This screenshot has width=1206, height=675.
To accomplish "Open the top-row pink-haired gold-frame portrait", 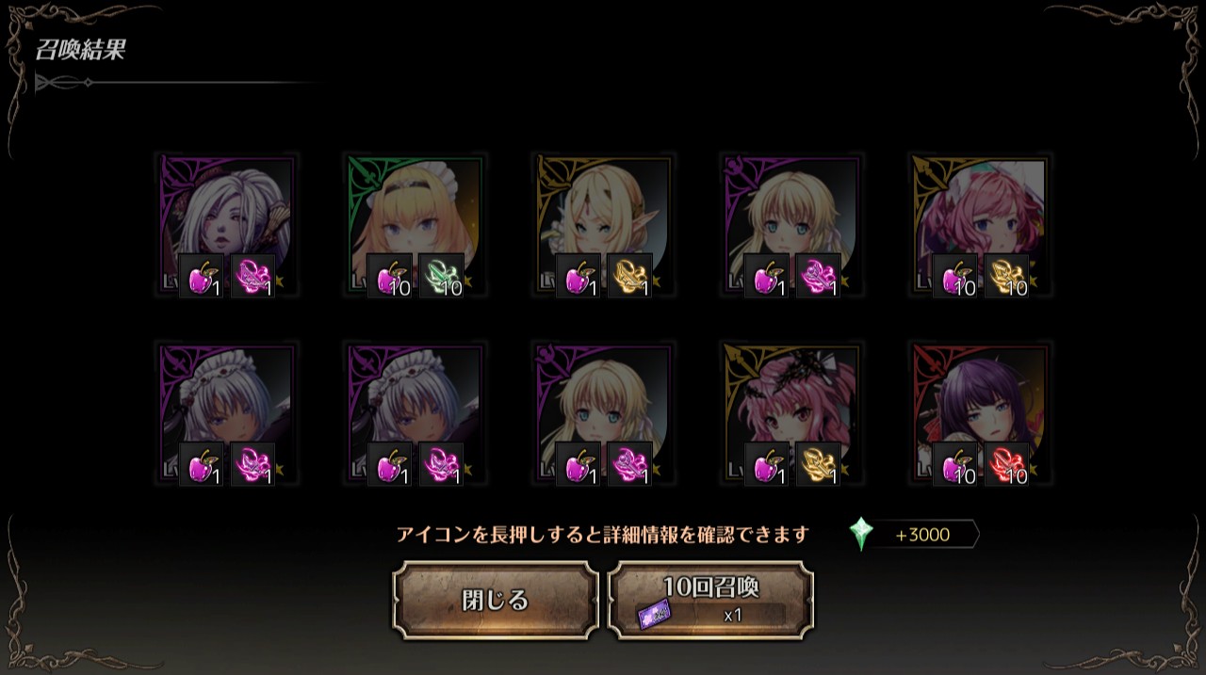I will pos(981,226).
